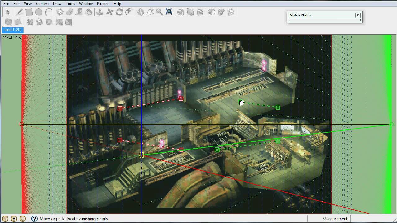The width and height of the screenshot is (397, 223).
Task: Activate the Orbit camera tool
Action: [x=140, y=12]
